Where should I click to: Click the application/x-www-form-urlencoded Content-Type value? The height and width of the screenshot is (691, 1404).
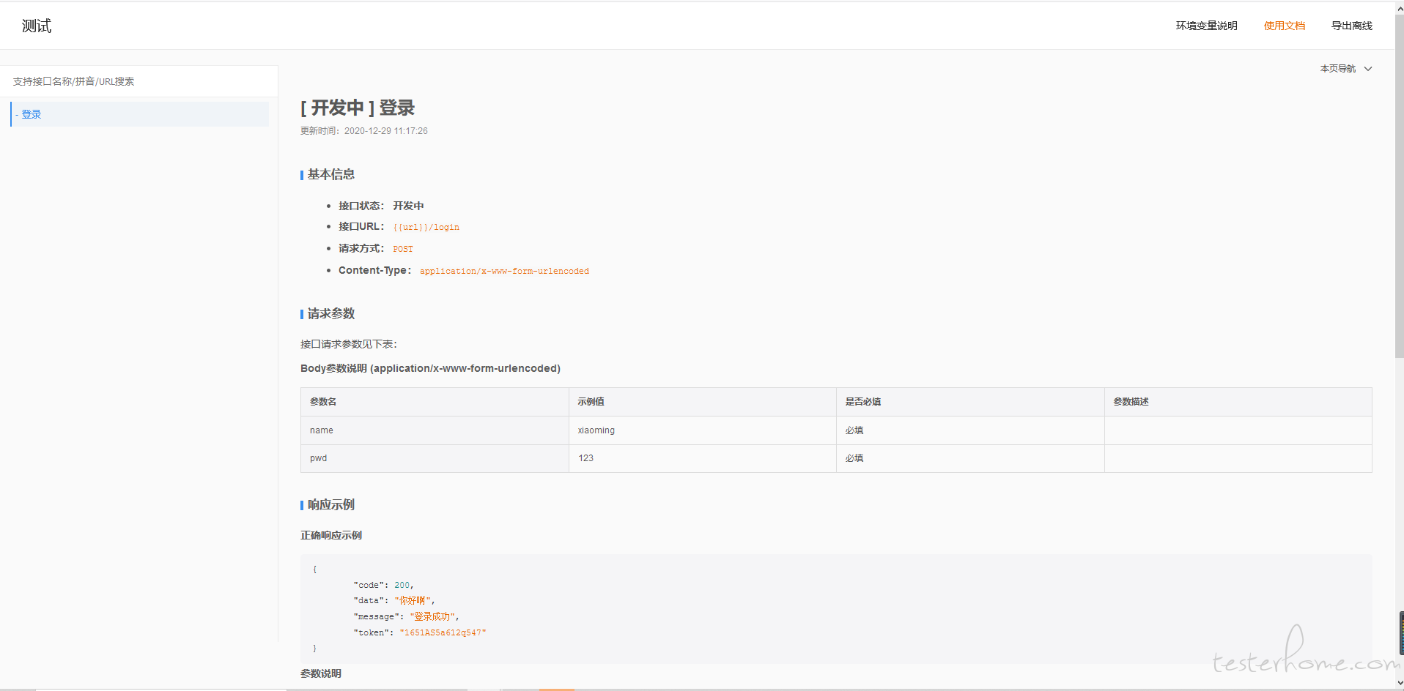[504, 271]
